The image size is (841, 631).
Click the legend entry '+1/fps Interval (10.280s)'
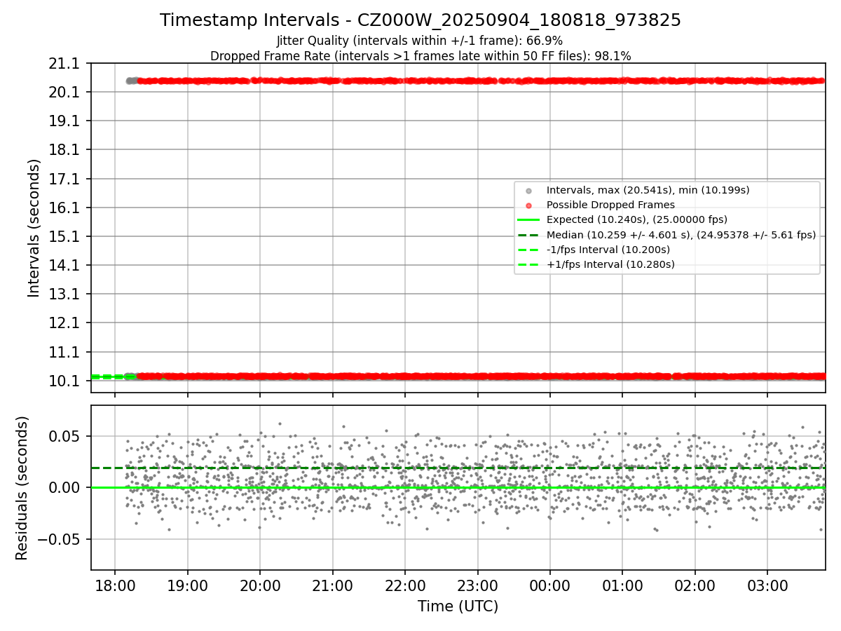point(610,264)
